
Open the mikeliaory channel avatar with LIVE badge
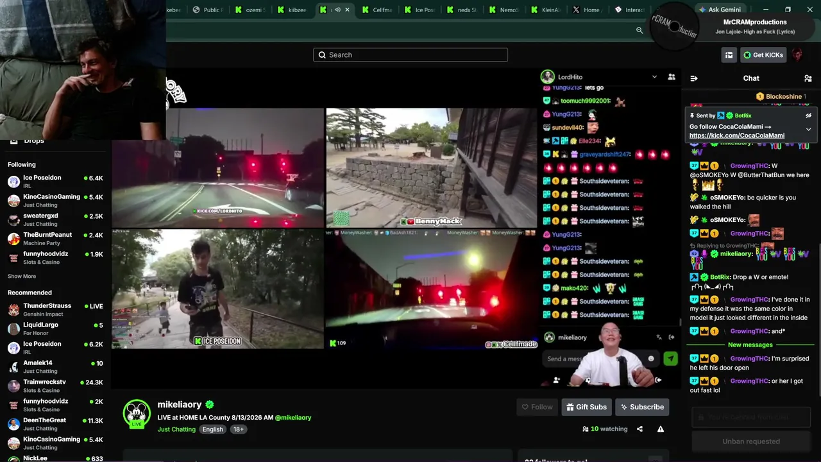(x=137, y=413)
